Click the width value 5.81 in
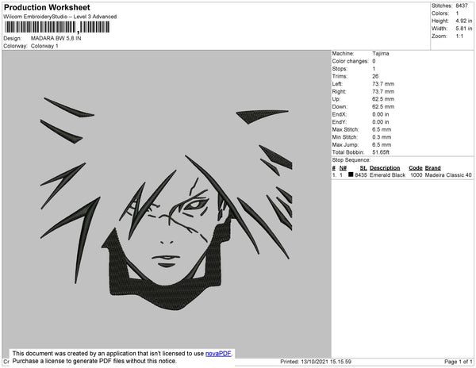Viewport: 476px width, 368px height. point(463,29)
